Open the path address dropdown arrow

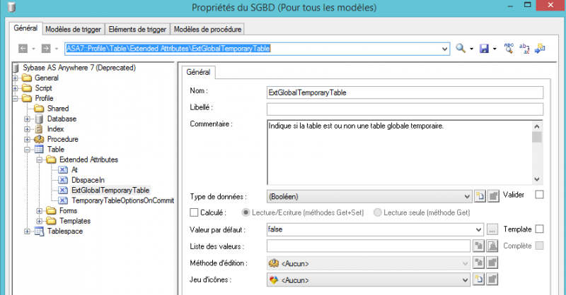pos(445,49)
